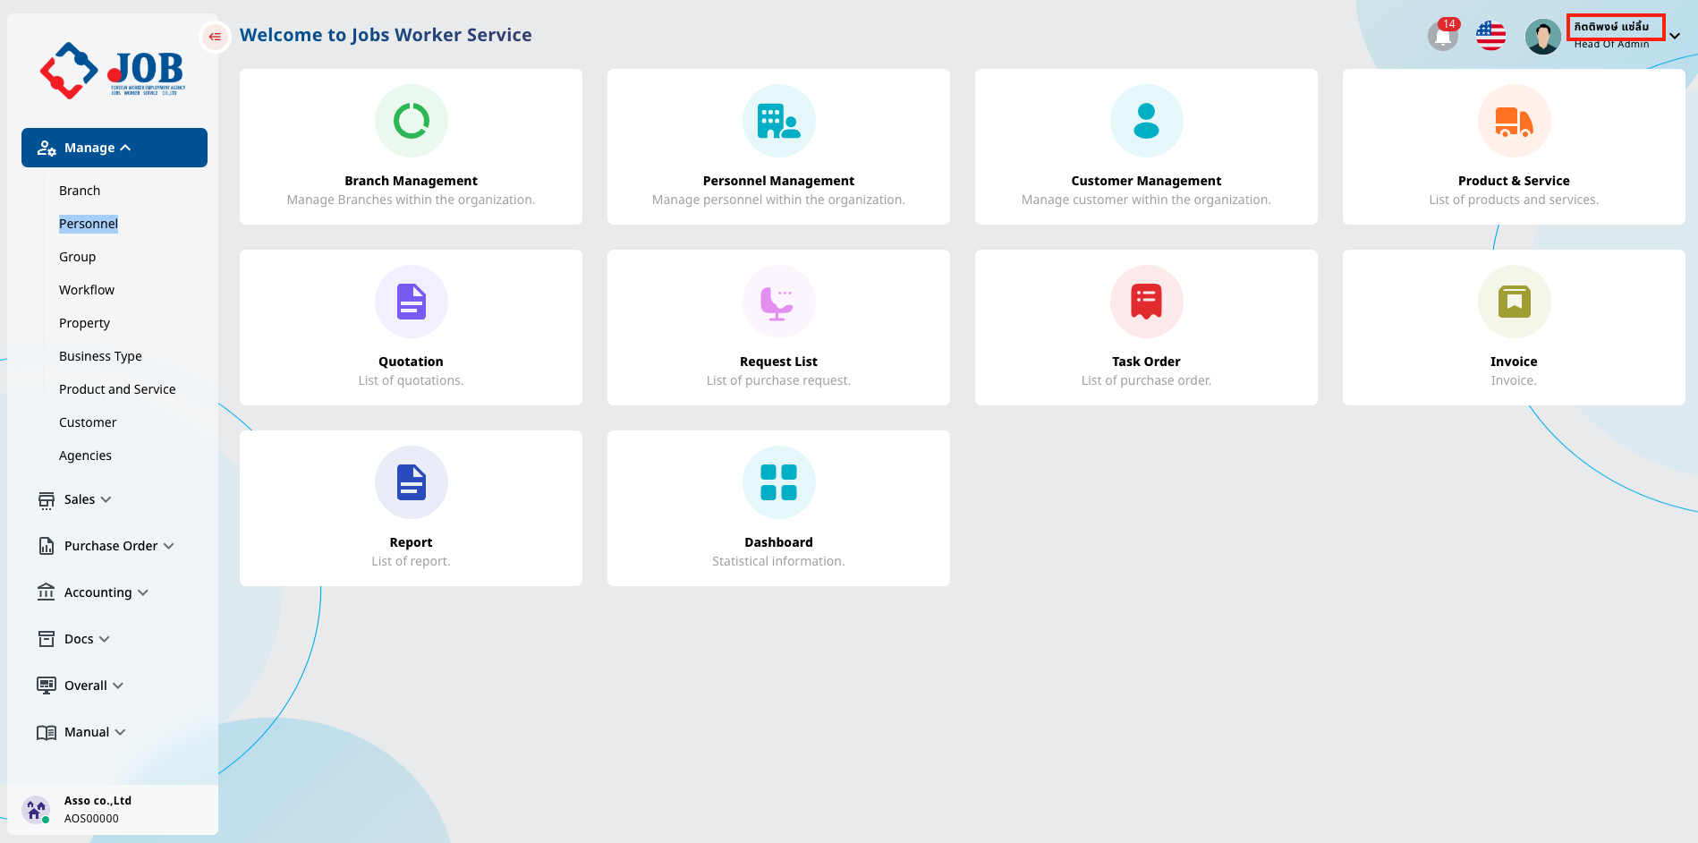Image resolution: width=1698 pixels, height=843 pixels.
Task: Click the notification bell icon
Action: (1442, 37)
